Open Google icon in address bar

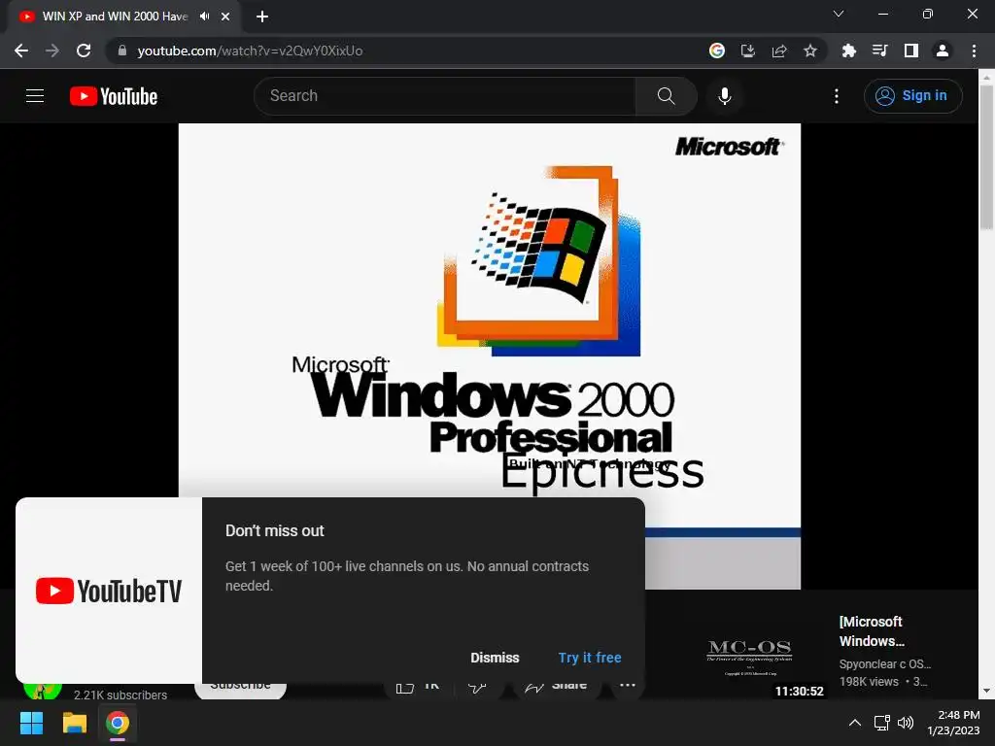[717, 51]
